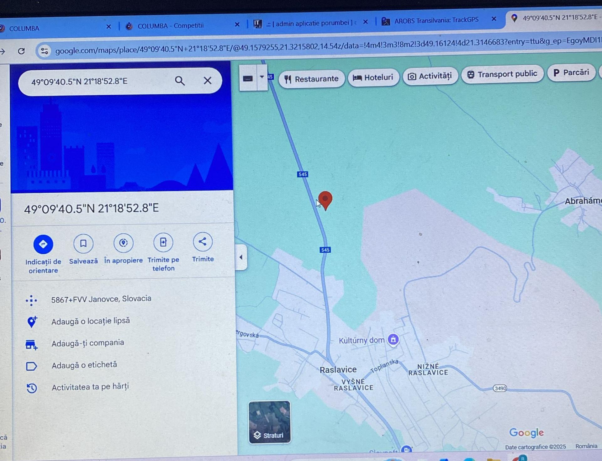The image size is (602, 461).
Task: Click the Kultúrny dom label
Action: click(362, 340)
